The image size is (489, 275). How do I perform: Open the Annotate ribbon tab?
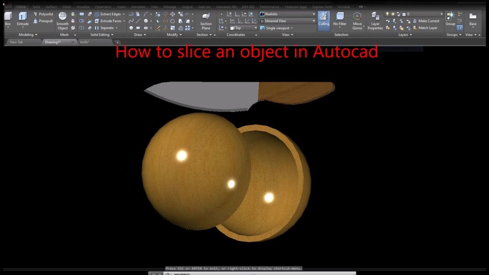point(138,6)
